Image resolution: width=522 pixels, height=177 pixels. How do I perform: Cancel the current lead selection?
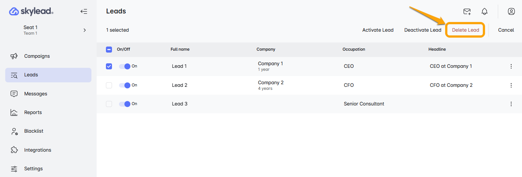tap(506, 30)
